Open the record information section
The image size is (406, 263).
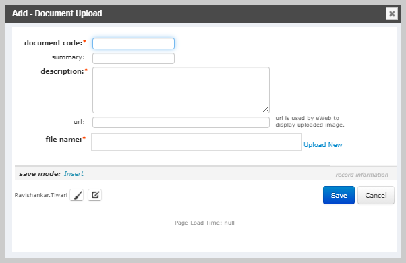pos(361,175)
